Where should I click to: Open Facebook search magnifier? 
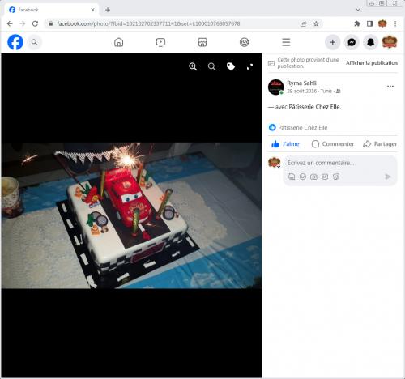click(34, 42)
